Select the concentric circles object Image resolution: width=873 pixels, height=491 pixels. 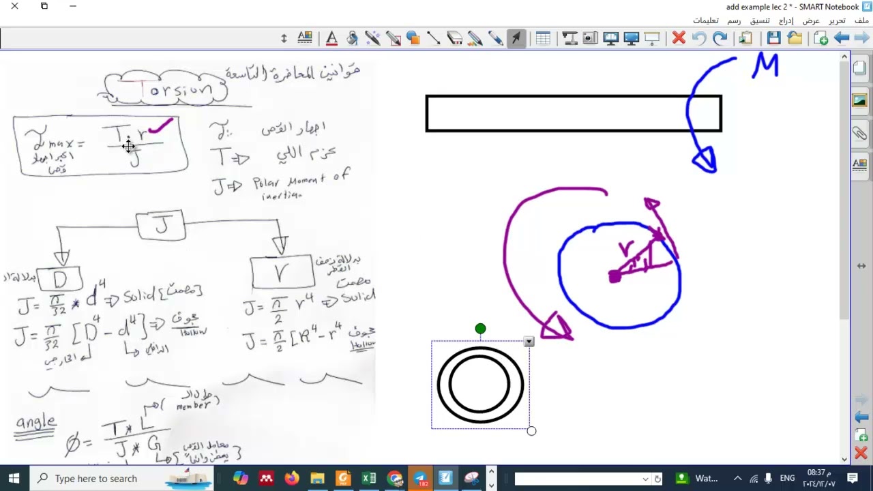pos(480,385)
